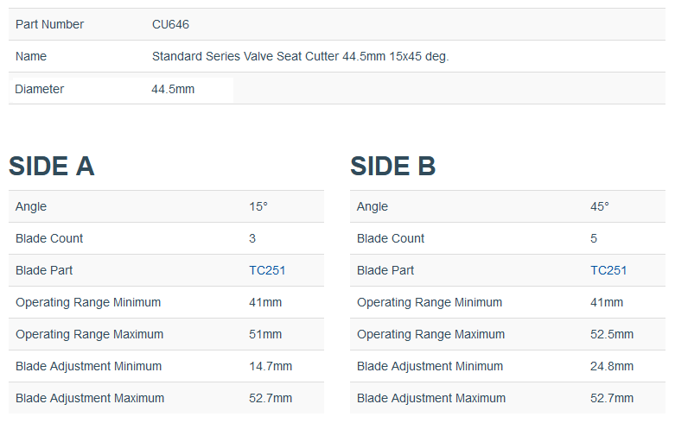
Task: Click the Side A Blade Count value 3
Action: click(252, 238)
